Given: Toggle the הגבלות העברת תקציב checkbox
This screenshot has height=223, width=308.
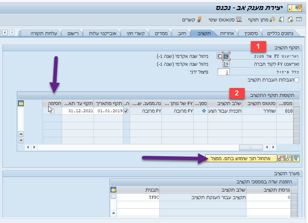Looking at the screenshot, I should (x=297, y=80).
